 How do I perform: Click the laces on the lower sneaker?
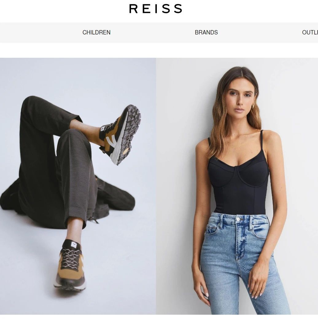[70, 257]
